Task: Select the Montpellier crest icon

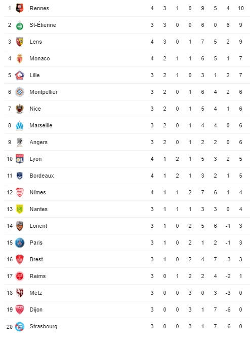Action: click(x=20, y=92)
